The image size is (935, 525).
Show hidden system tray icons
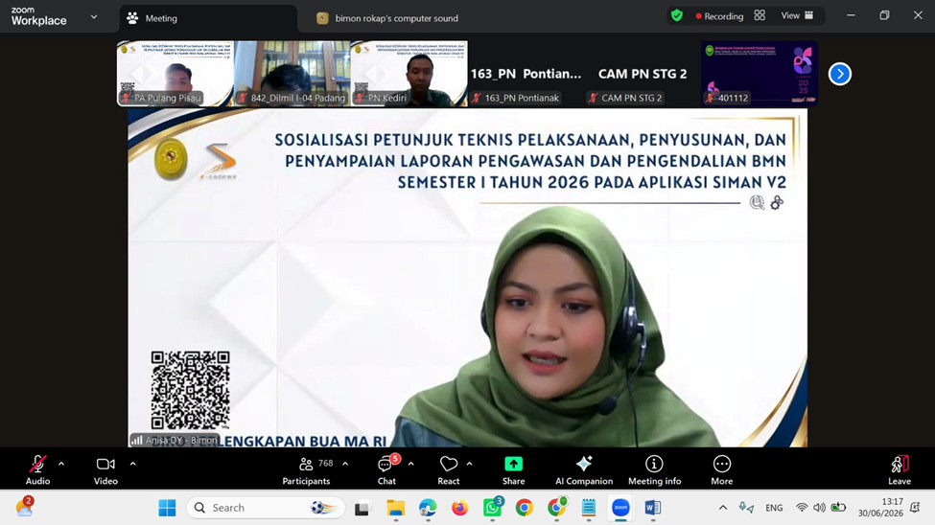723,508
